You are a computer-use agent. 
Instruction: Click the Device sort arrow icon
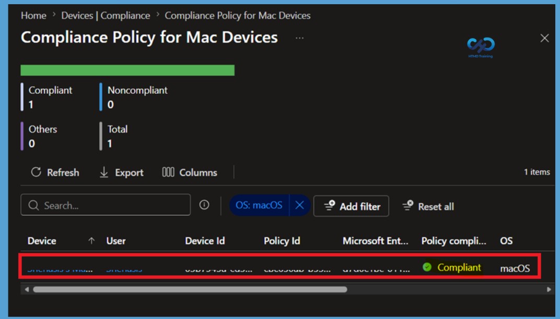pos(91,241)
